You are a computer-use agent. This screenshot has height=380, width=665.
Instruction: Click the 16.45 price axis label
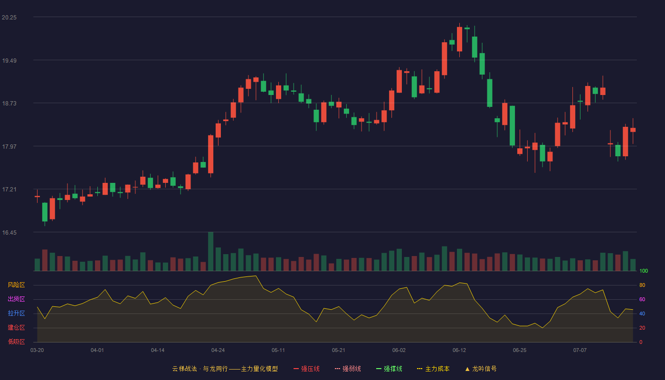click(x=9, y=233)
